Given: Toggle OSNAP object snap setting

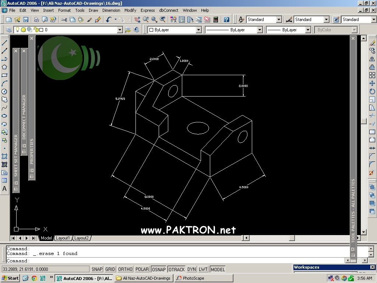Looking at the screenshot, I should (x=159, y=269).
